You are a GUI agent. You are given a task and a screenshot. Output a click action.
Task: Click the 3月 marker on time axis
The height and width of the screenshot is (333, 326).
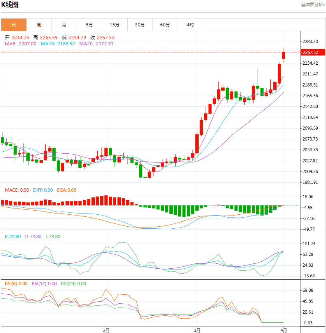click(197, 330)
